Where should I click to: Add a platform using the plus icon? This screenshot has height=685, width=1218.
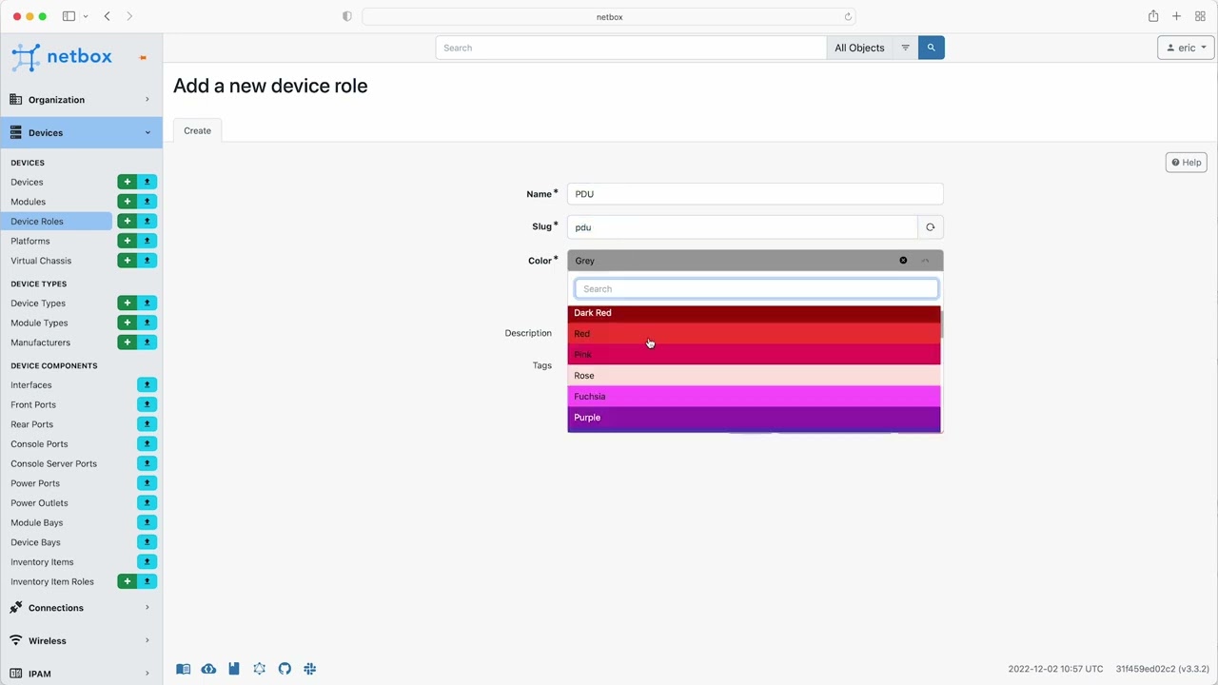pyautogui.click(x=127, y=241)
